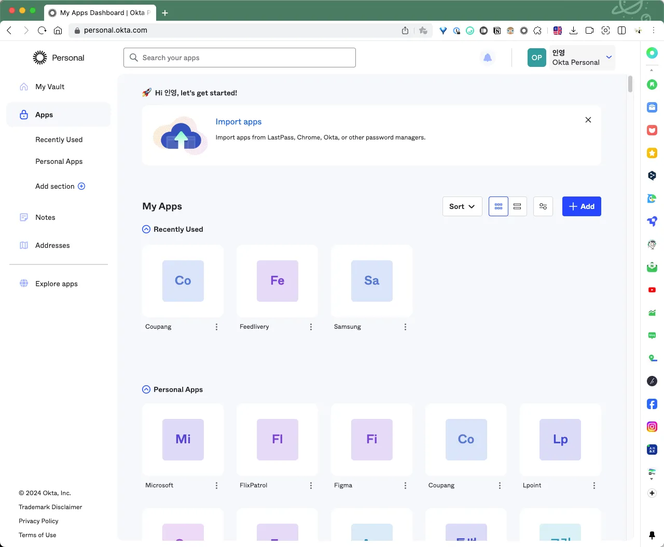Switch to grid view
664x547 pixels.
tap(499, 206)
